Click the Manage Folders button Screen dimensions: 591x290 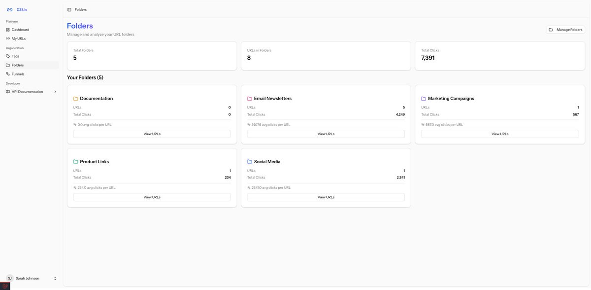(565, 30)
